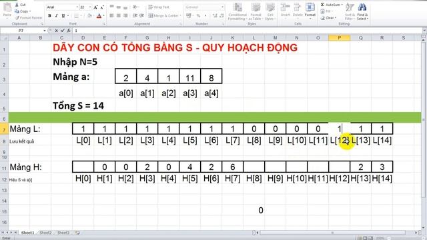
Task: Cancel the cell entry with X
Action: click(56, 31)
